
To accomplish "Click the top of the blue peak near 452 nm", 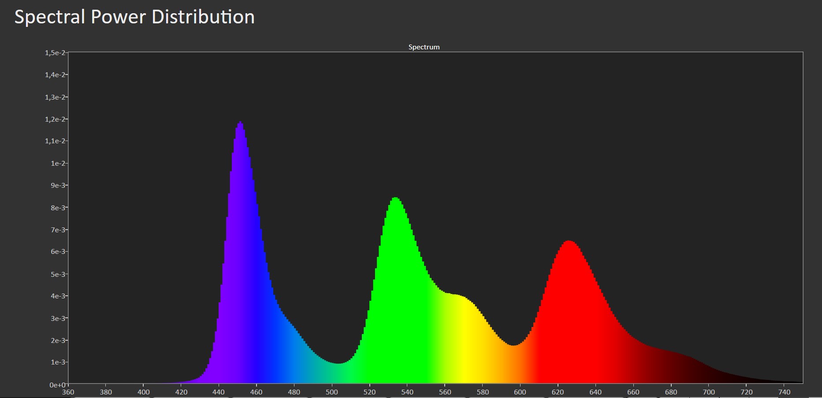I will (240, 123).
